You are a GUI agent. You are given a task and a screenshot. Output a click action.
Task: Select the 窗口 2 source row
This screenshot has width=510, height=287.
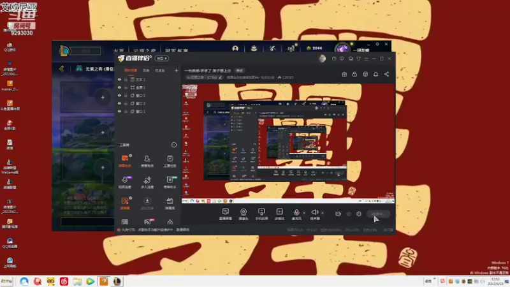(x=148, y=103)
